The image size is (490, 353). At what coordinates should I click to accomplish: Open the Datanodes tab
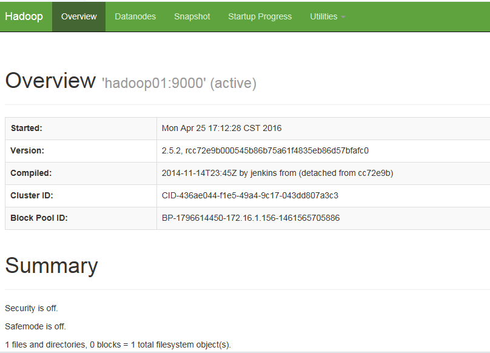click(135, 16)
